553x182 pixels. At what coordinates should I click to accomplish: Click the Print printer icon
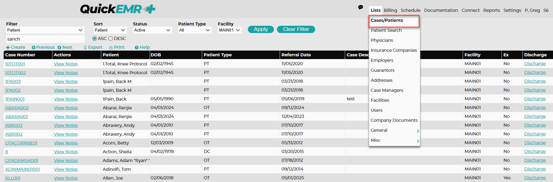coord(111,48)
